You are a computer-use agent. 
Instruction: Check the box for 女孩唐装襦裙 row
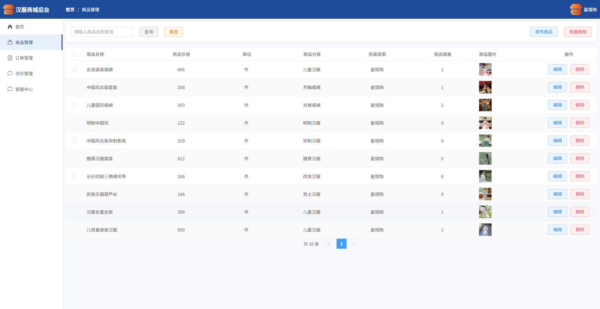pyautogui.click(x=74, y=69)
